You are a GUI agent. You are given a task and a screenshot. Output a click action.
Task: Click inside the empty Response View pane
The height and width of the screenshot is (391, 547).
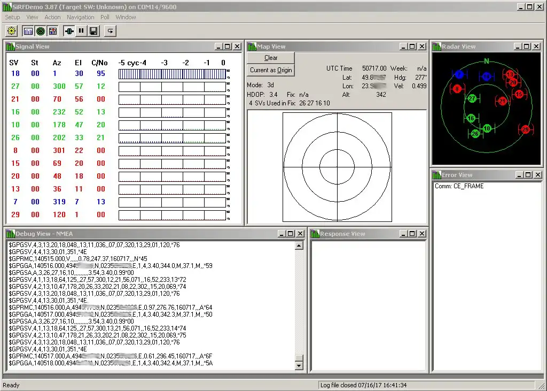click(x=368, y=305)
